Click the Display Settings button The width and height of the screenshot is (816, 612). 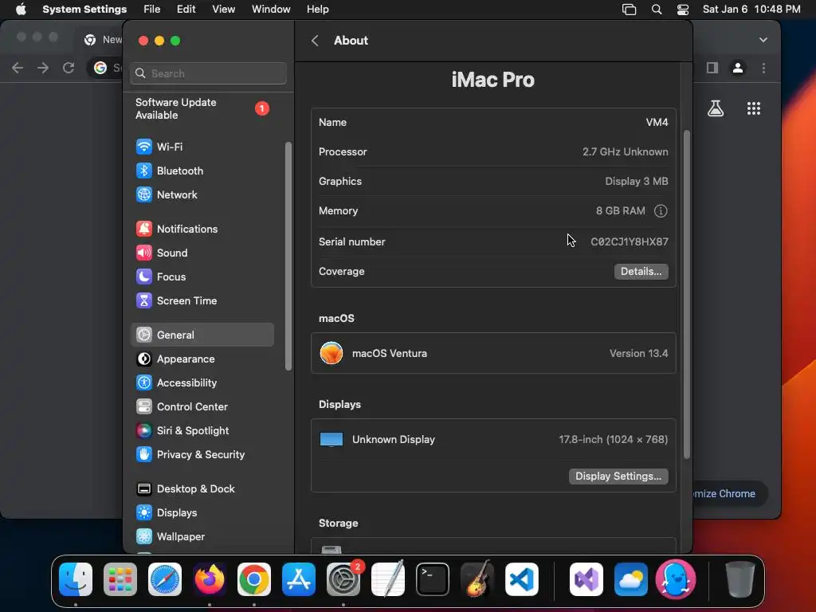(x=618, y=477)
